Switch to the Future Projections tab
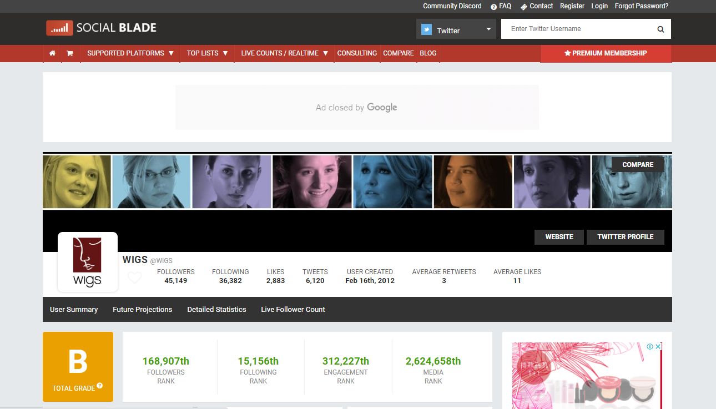716x409 pixels. coord(143,310)
